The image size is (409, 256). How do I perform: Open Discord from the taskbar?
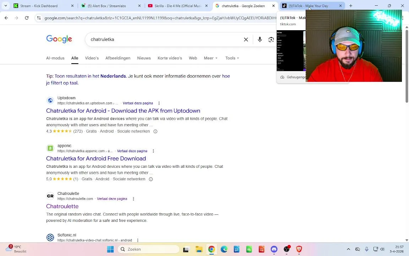[x=274, y=250]
